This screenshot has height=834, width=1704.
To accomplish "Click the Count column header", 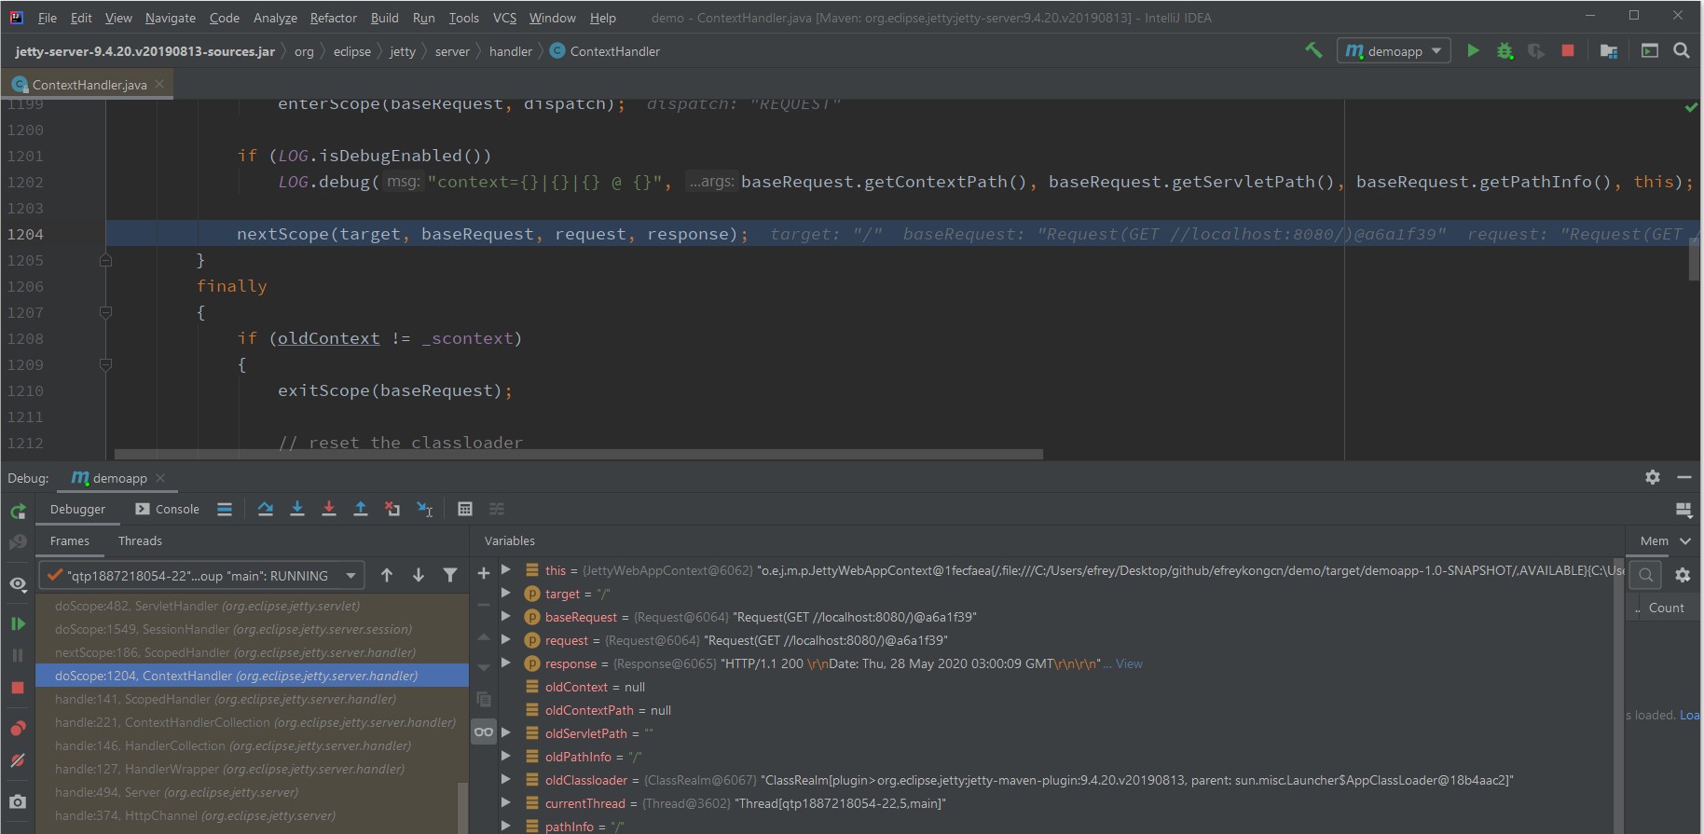I will (x=1666, y=608).
